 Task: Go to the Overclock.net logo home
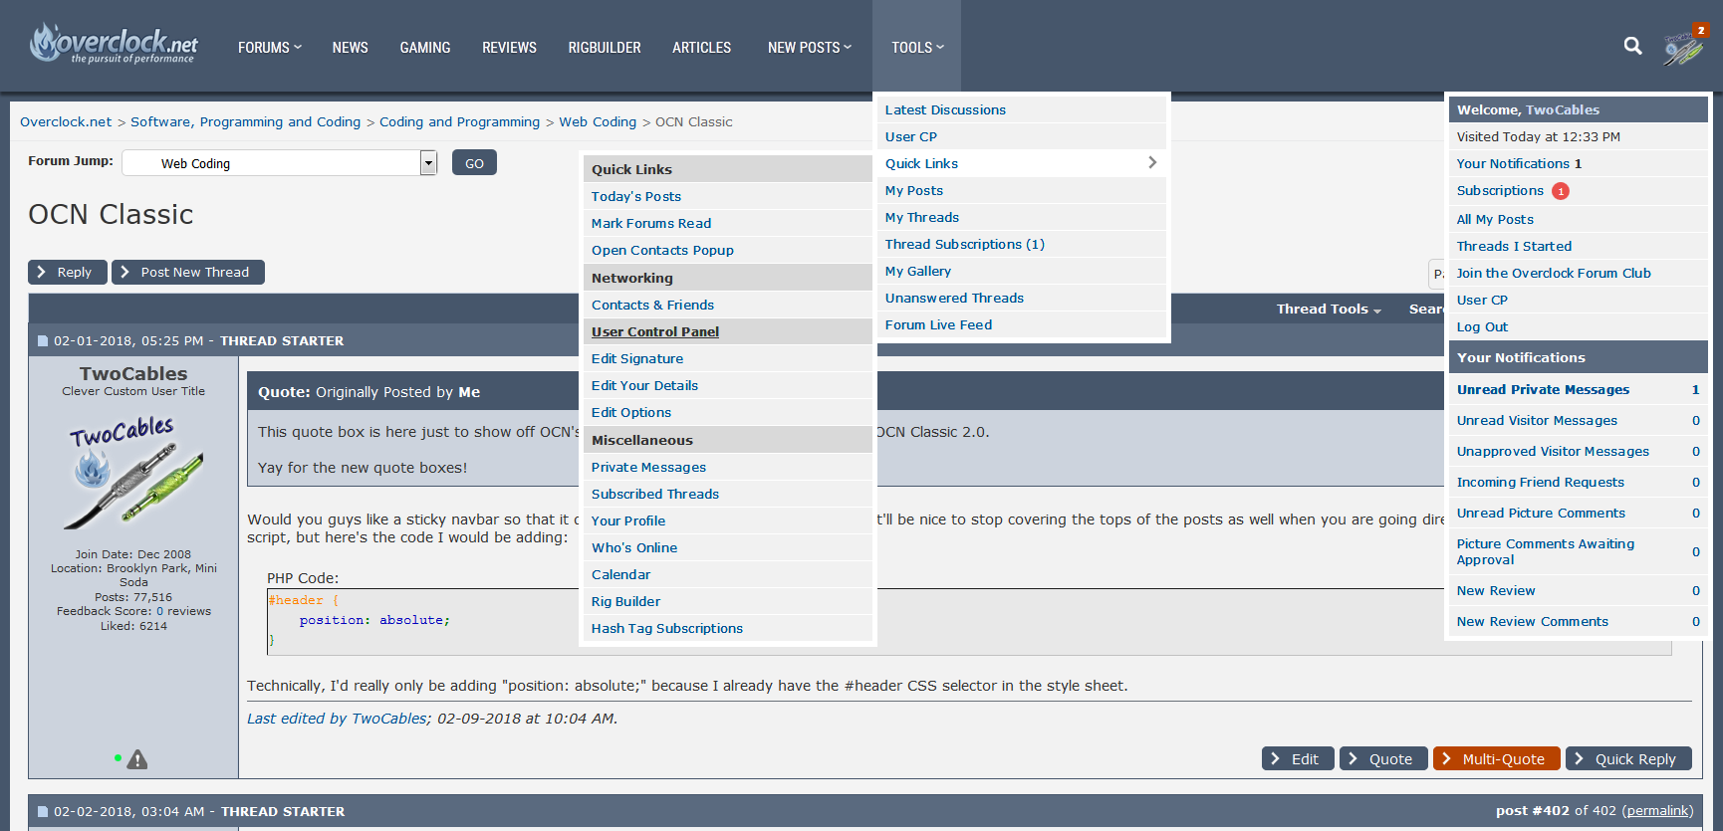coord(114,45)
